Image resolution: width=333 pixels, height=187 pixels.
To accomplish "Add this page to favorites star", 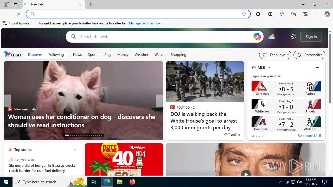I will pos(244,14).
